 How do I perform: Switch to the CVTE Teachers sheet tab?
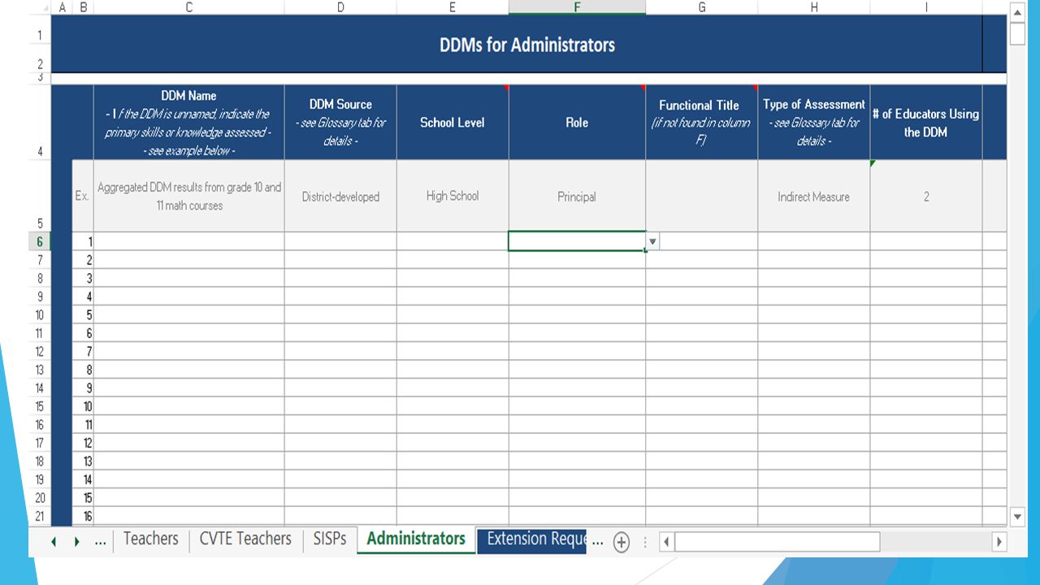click(245, 539)
